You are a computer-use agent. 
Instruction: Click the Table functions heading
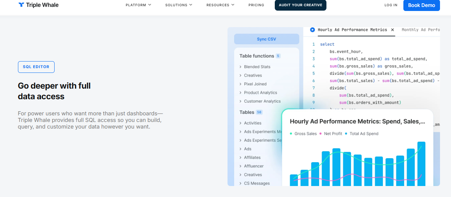click(x=257, y=56)
